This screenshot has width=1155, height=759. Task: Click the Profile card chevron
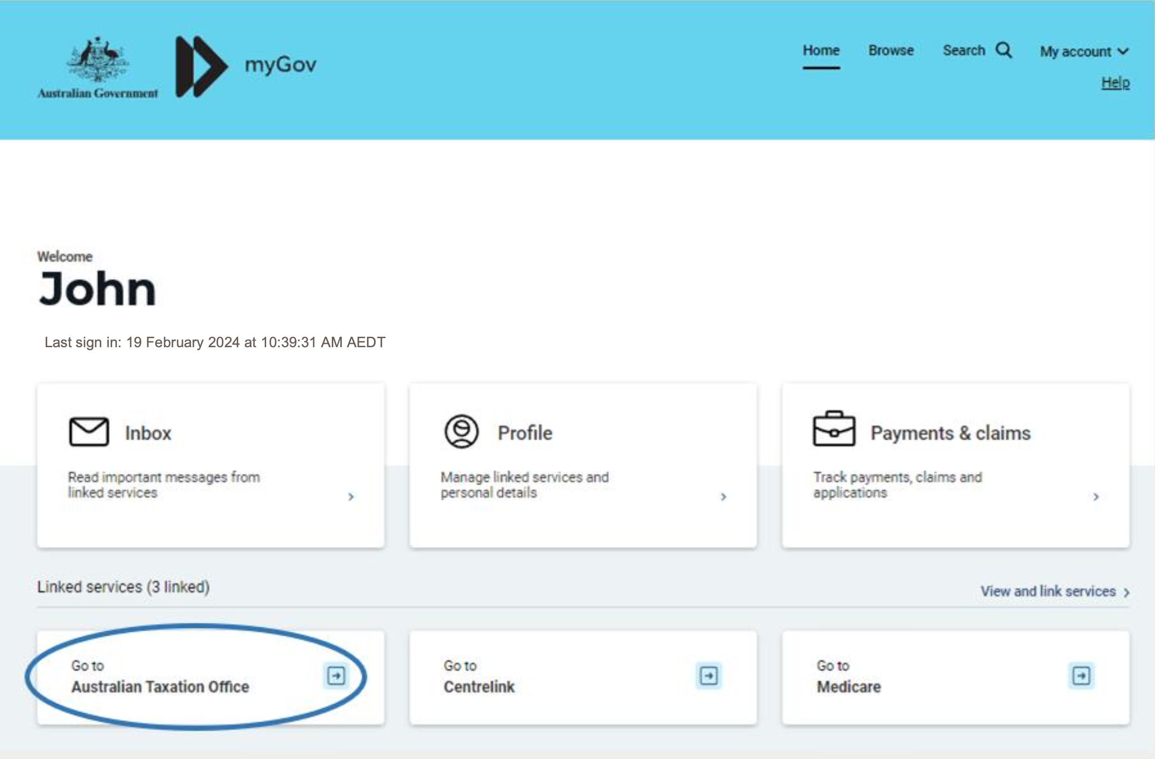pyautogui.click(x=723, y=497)
